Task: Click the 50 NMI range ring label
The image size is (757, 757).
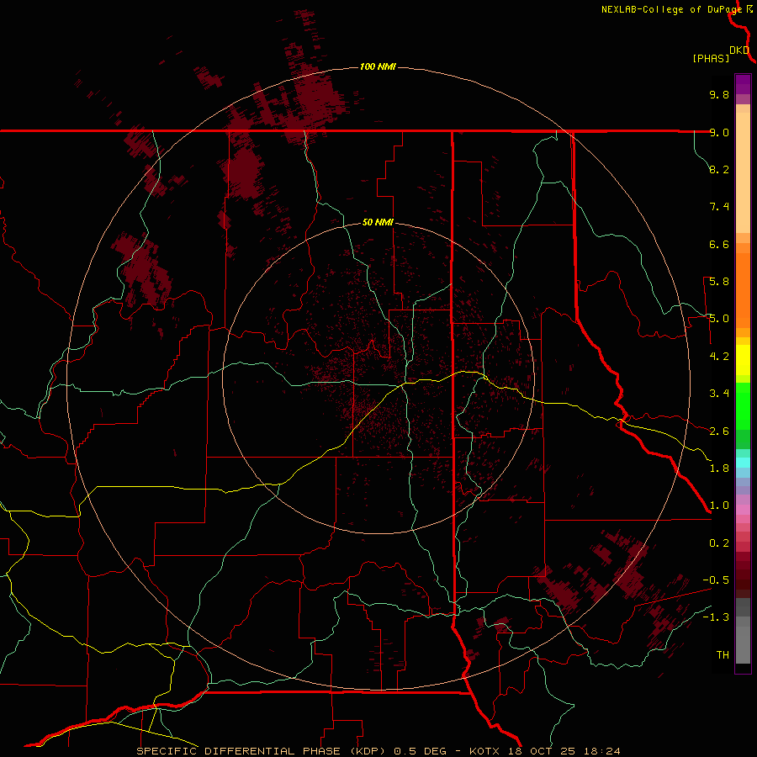Action: 378,222
